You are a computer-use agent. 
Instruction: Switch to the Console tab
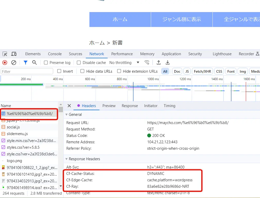click(55, 54)
